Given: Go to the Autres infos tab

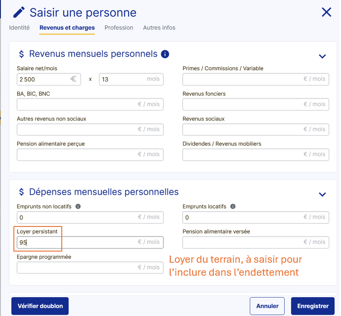Looking at the screenshot, I should (159, 28).
